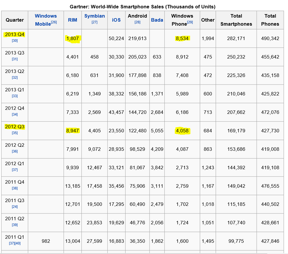The image size is (288, 254).
Task: Click the highlighted Windows Phone value 8,534
Action: coord(182,39)
